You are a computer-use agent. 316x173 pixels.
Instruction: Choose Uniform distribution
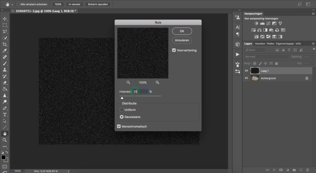pos(121,110)
